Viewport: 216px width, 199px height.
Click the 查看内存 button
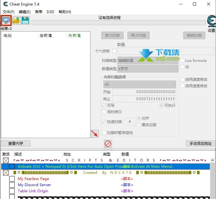(16, 144)
